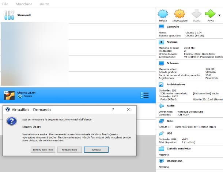Click Floppy, Ottico, Disco fisso boot order
Viewport: 223px width, 172px height.
point(199,54)
